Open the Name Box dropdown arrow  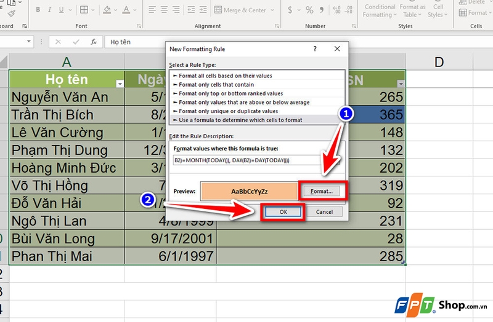click(29, 41)
